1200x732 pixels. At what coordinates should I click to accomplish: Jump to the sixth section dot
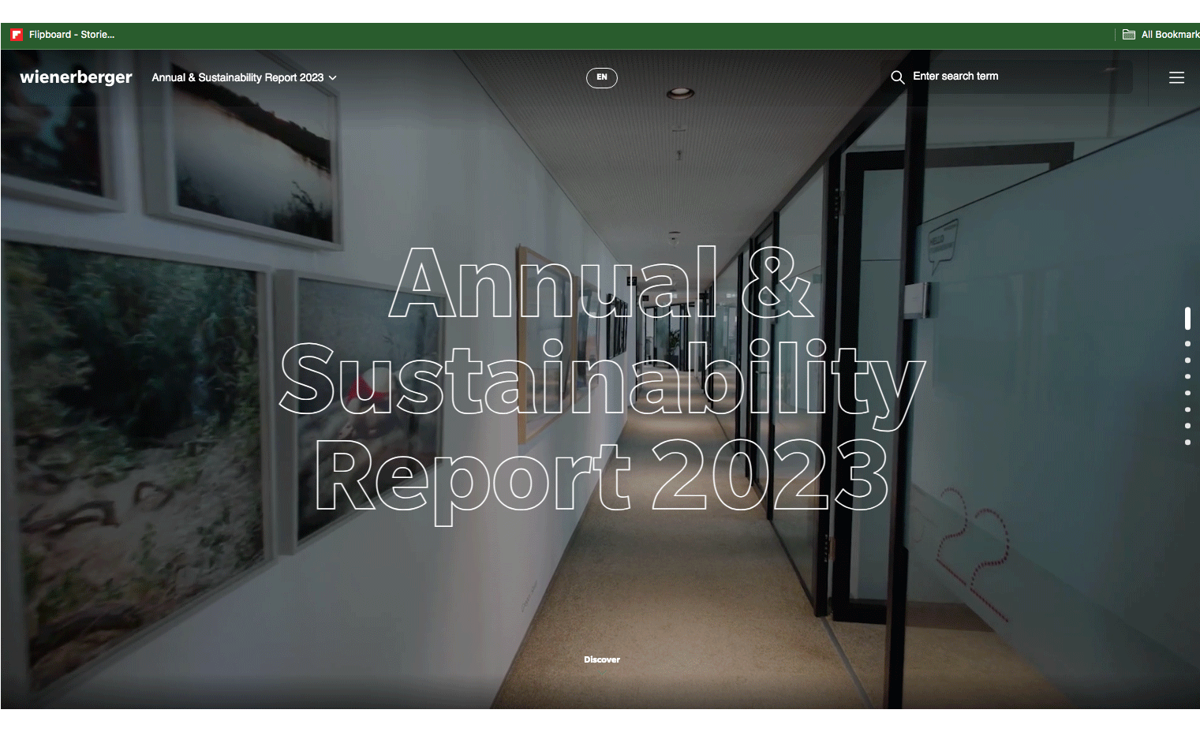[1187, 409]
